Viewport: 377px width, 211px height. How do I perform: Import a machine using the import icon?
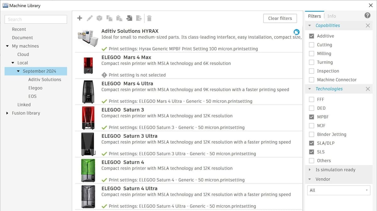click(x=129, y=18)
